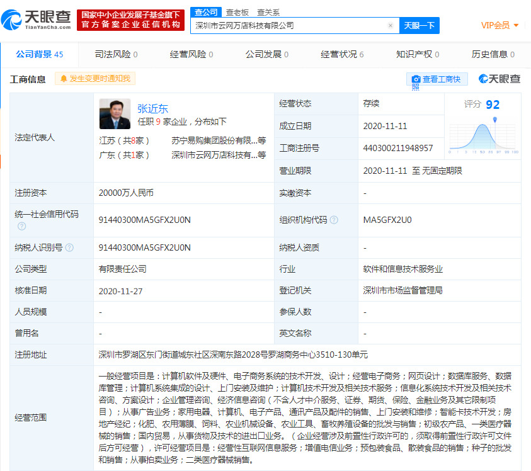Open help icon next to 统一社会信用代码
Screen dimensions: 531x471
coord(21,226)
